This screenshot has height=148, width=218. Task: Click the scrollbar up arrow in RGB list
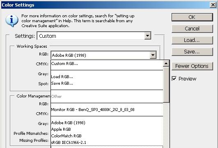click(x=166, y=64)
